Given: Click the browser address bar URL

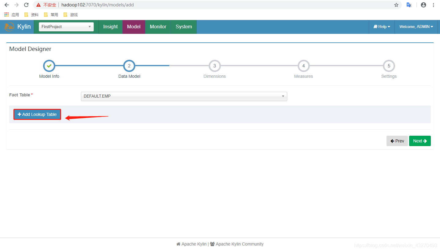Looking at the screenshot, I should coord(97,5).
